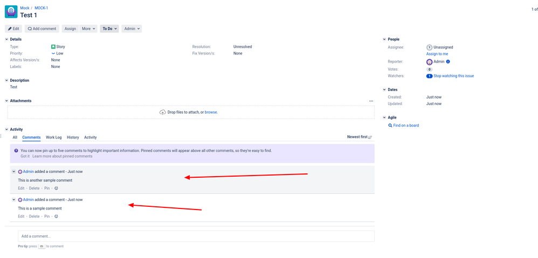Click the cloud upload icon in the drop zone
The image size is (538, 258).
click(x=163, y=112)
